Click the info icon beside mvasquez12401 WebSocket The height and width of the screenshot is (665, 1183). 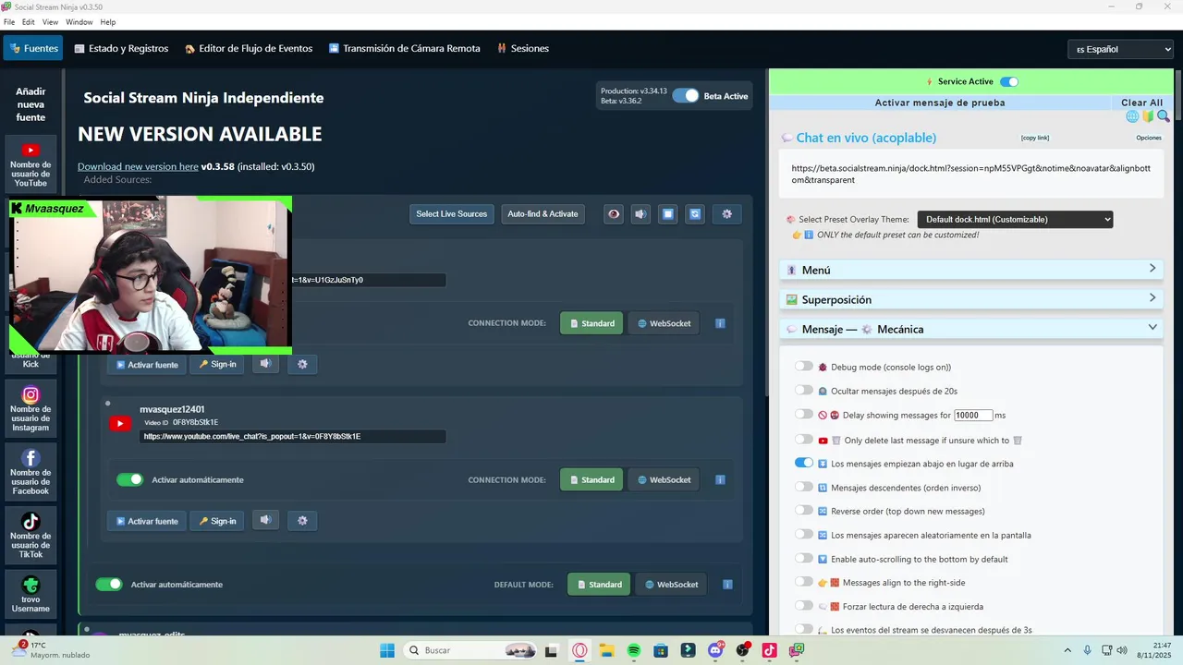tap(720, 479)
